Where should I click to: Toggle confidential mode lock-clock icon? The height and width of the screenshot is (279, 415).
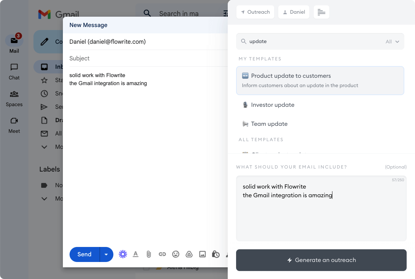click(x=216, y=254)
